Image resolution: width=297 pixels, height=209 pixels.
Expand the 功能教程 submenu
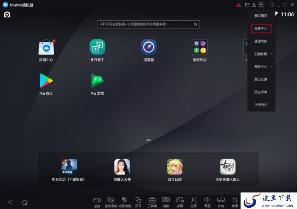click(261, 54)
